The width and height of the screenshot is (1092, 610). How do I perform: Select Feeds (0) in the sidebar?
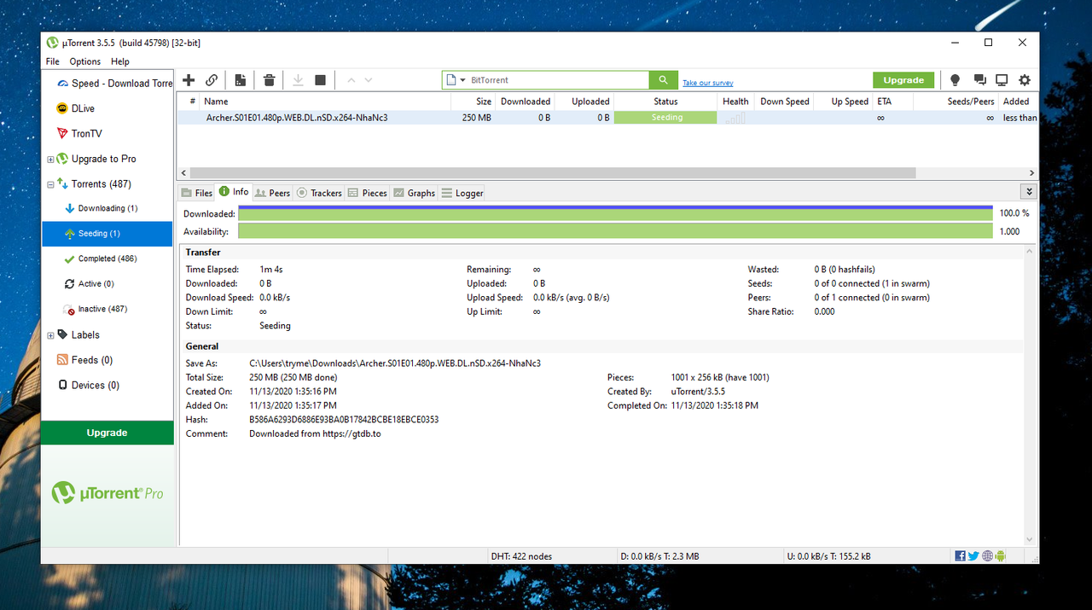click(107, 360)
